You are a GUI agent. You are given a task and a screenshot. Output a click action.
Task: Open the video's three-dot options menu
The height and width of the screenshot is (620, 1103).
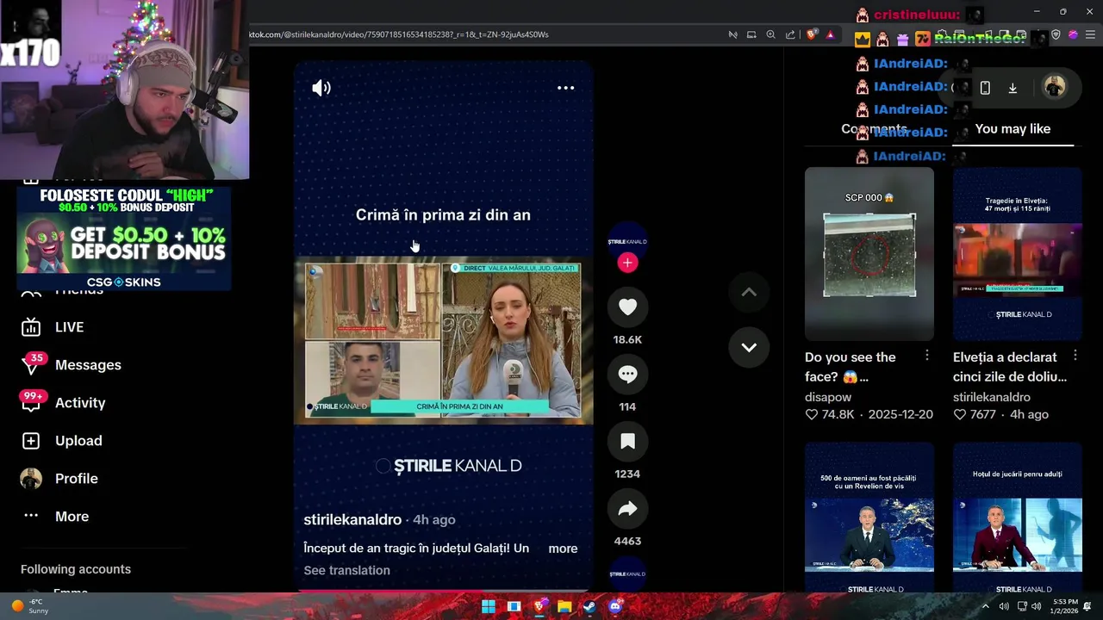pos(565,88)
